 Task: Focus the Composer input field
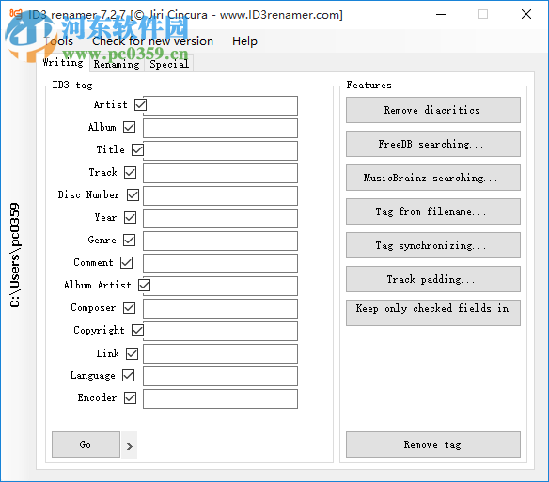coord(220,309)
